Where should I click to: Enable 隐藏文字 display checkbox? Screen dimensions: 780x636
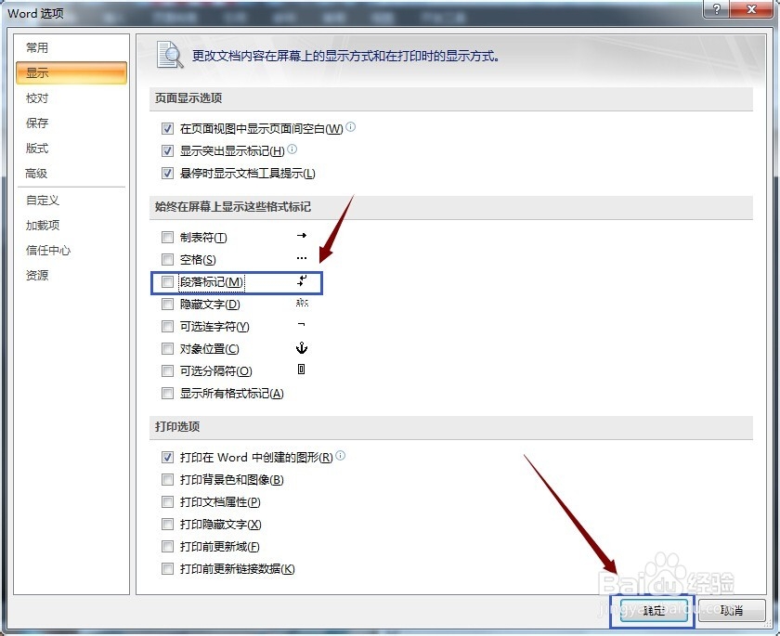point(167,304)
